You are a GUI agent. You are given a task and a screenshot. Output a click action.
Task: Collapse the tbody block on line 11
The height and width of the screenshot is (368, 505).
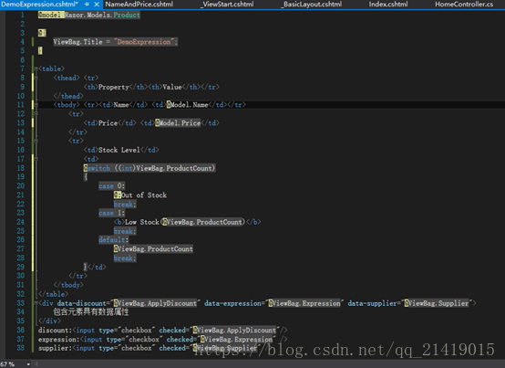(x=36, y=104)
